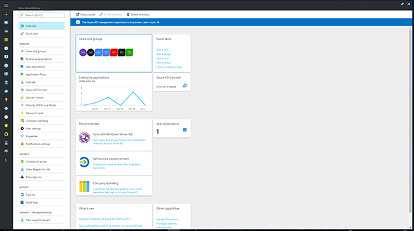The image size is (414, 231).
Task: Open App registrations in the sidebar menu
Action: click(41, 67)
